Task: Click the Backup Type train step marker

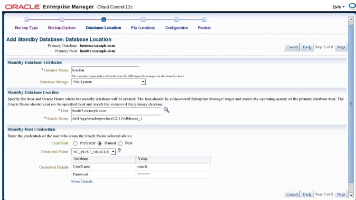Action: pos(27,20)
